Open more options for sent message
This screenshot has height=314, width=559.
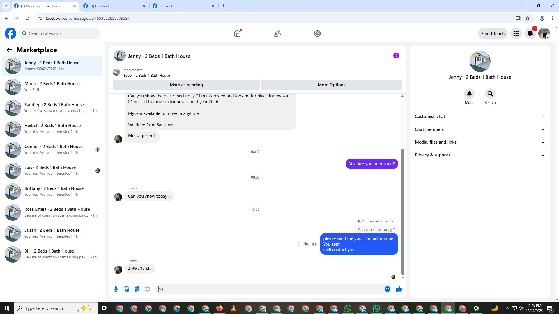[x=298, y=244]
